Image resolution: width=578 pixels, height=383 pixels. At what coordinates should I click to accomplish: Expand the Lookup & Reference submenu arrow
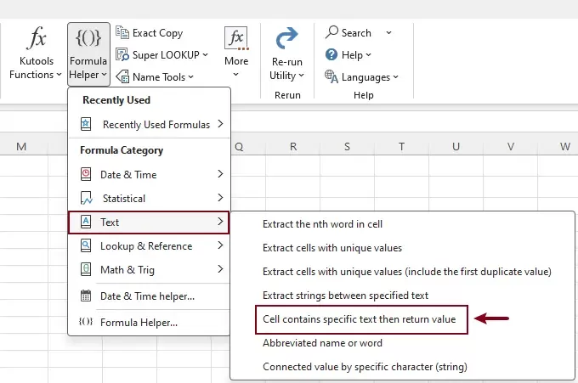(x=220, y=245)
